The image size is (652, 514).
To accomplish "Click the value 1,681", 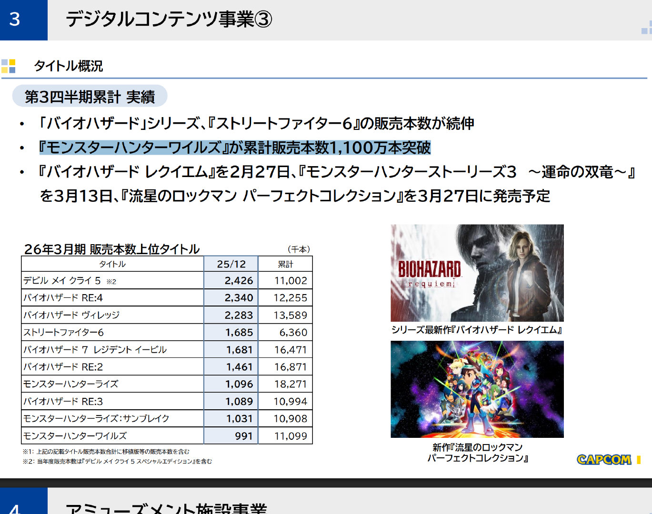I will pos(240,350).
